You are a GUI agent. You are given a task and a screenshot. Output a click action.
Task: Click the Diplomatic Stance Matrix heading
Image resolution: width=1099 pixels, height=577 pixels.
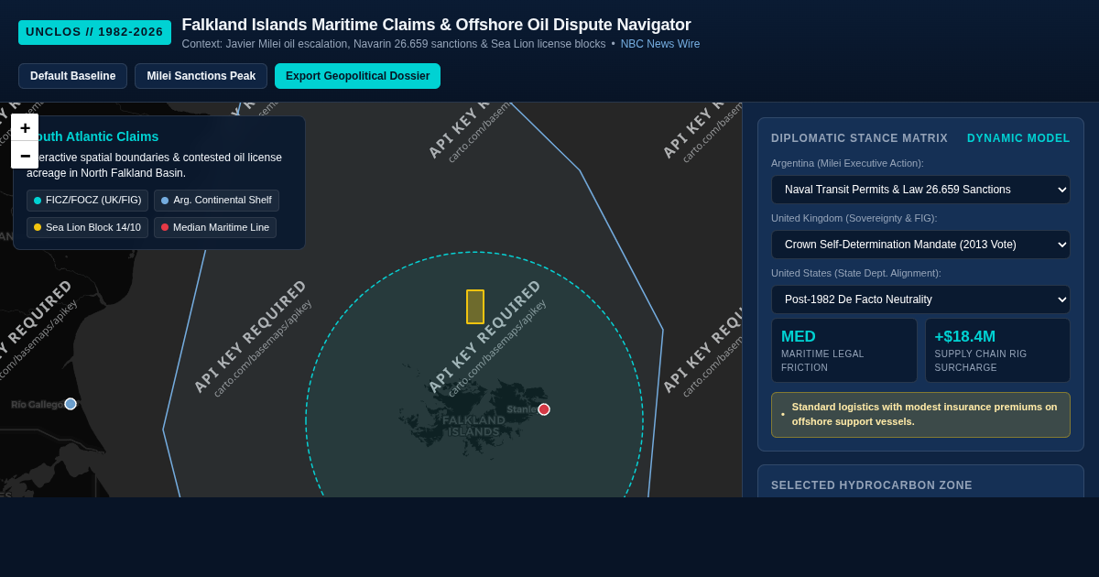click(859, 138)
